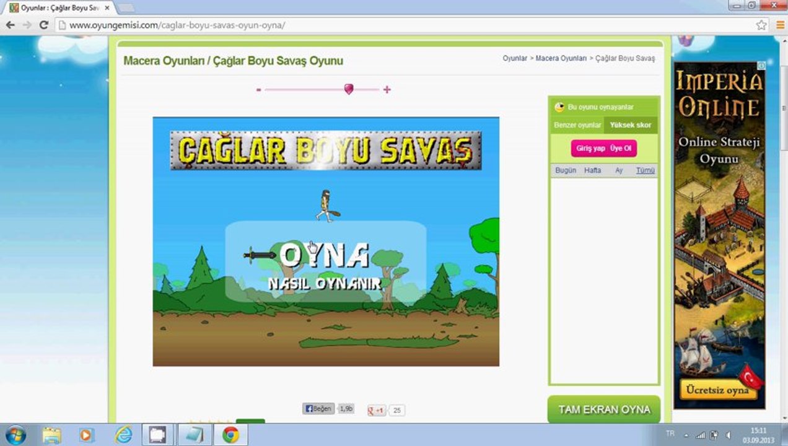
Task: Go back with the browser back arrow
Action: click(x=10, y=25)
